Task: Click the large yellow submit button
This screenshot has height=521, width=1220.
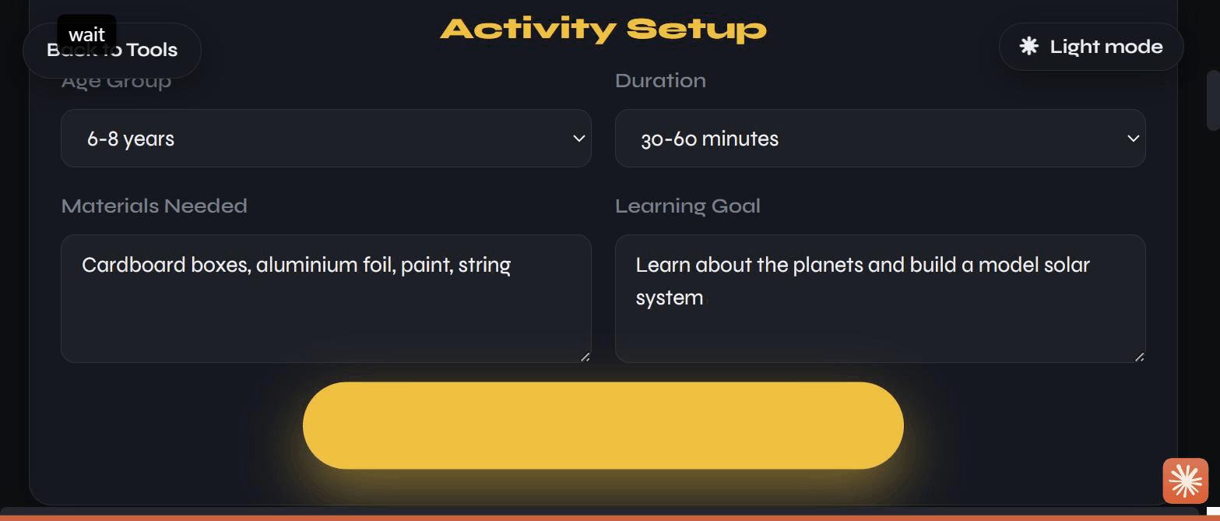Action: (x=603, y=425)
